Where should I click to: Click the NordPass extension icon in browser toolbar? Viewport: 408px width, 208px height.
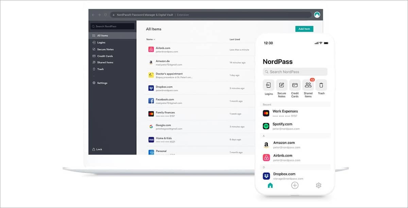point(317,15)
